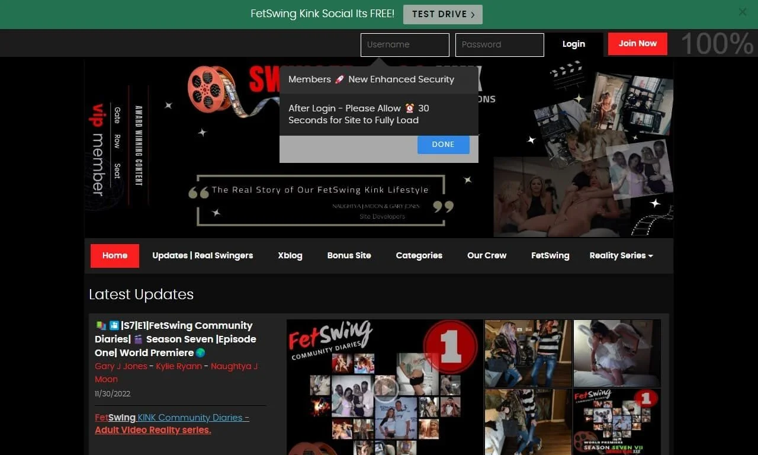Open Naughtya J Moon profile link
Image resolution: width=758 pixels, height=455 pixels.
176,373
